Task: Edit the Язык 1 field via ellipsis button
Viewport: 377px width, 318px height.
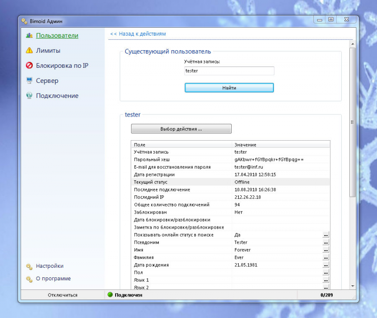Action: [326, 280]
